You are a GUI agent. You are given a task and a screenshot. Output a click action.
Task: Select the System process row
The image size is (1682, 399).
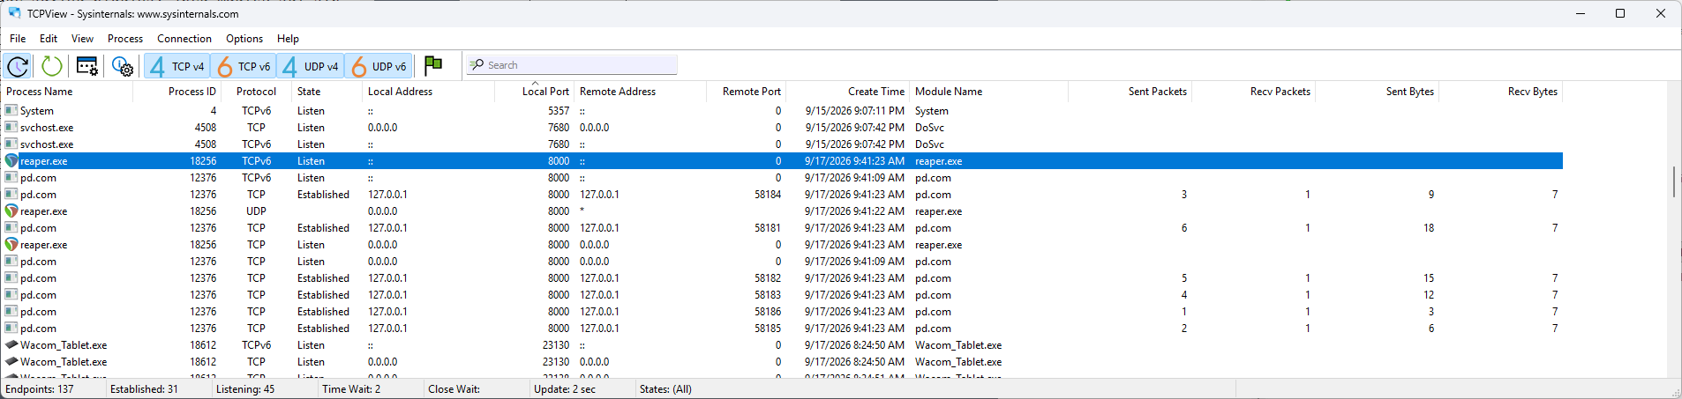pos(782,111)
